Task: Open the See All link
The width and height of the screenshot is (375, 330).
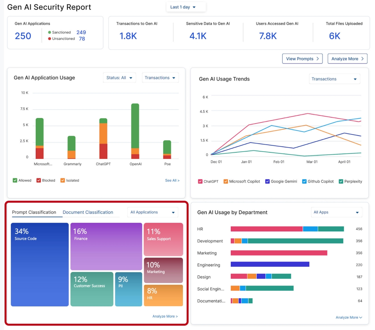Action: [x=172, y=180]
